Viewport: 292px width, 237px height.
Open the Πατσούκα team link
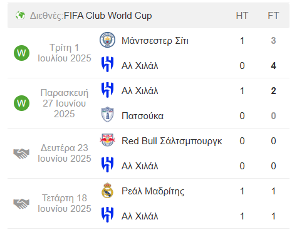coord(142,116)
